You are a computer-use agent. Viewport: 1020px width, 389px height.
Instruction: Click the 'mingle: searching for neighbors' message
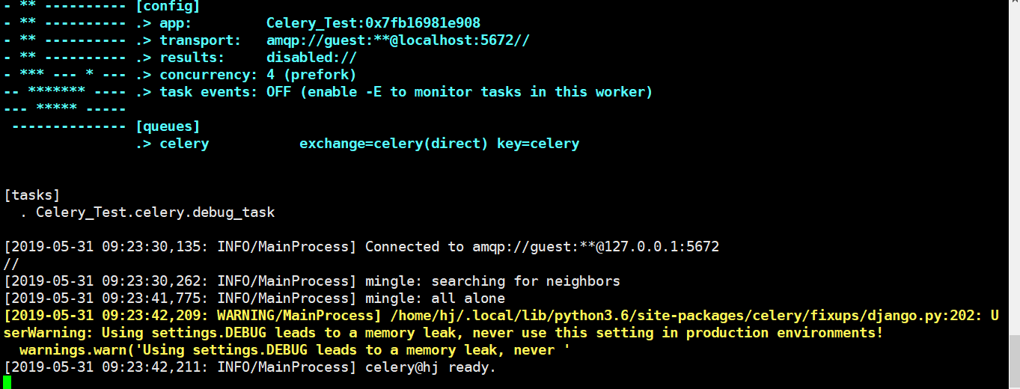[x=492, y=281]
